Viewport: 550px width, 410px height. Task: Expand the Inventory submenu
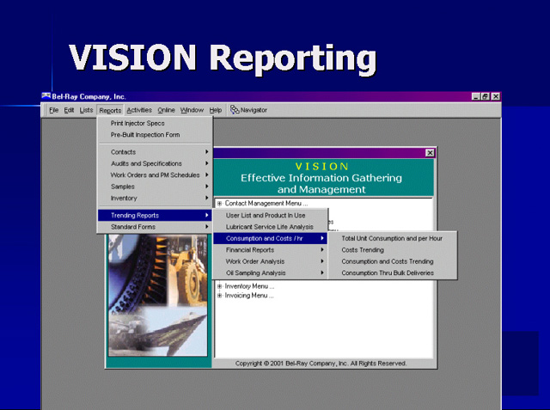pyautogui.click(x=155, y=199)
